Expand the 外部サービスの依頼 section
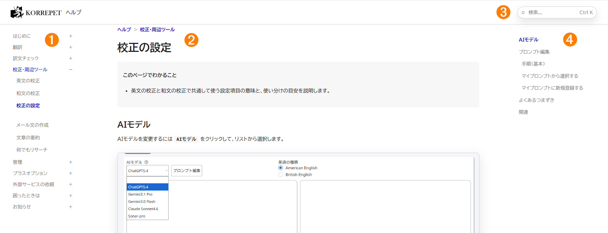Image resolution: width=608 pixels, height=233 pixels. pos(71,184)
